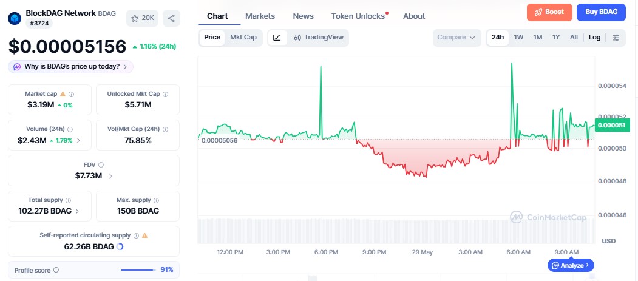This screenshot has height=281, width=638.
Task: Open the Self-reported circulating supply info icon
Action: [x=137, y=235]
